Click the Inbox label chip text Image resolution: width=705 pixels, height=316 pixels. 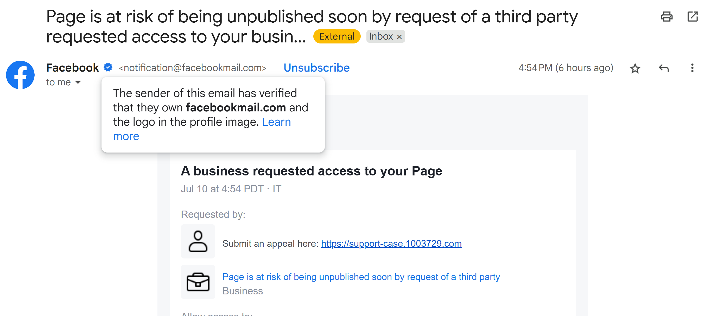point(381,36)
